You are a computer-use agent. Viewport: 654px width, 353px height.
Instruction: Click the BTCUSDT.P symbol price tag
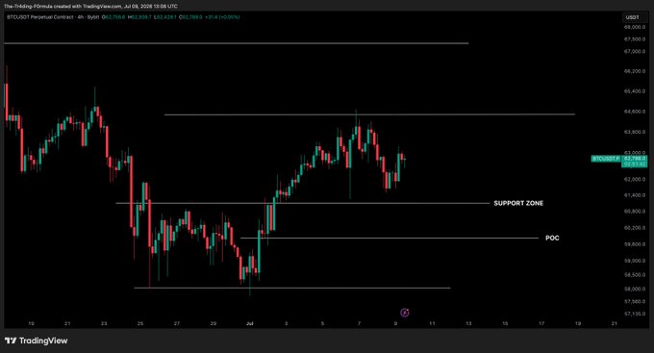pyautogui.click(x=606, y=159)
